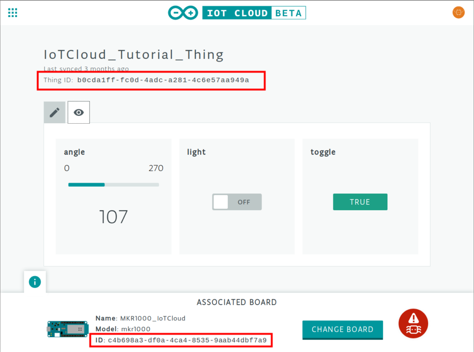The width and height of the screenshot is (474, 352).
Task: Open the apps grid menu
Action: coord(12,13)
